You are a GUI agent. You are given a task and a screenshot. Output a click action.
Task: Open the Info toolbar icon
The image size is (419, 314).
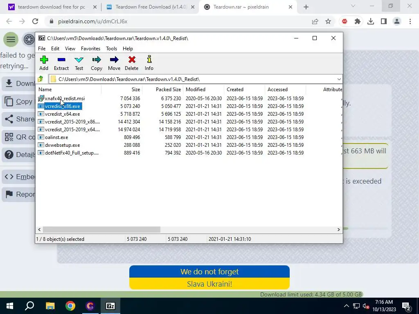click(149, 63)
